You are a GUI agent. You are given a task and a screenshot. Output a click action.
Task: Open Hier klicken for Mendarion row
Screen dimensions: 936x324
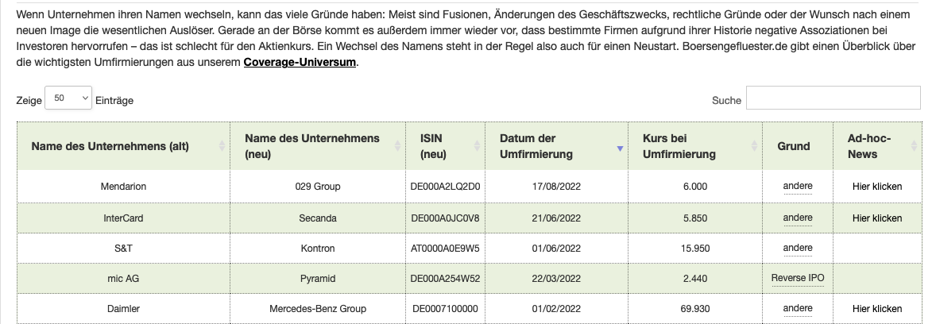(877, 186)
